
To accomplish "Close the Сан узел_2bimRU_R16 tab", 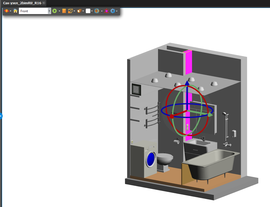I will point(44,3).
